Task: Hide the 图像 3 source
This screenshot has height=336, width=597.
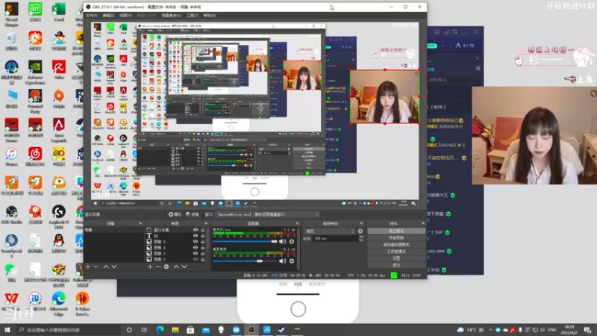Action: (x=196, y=253)
